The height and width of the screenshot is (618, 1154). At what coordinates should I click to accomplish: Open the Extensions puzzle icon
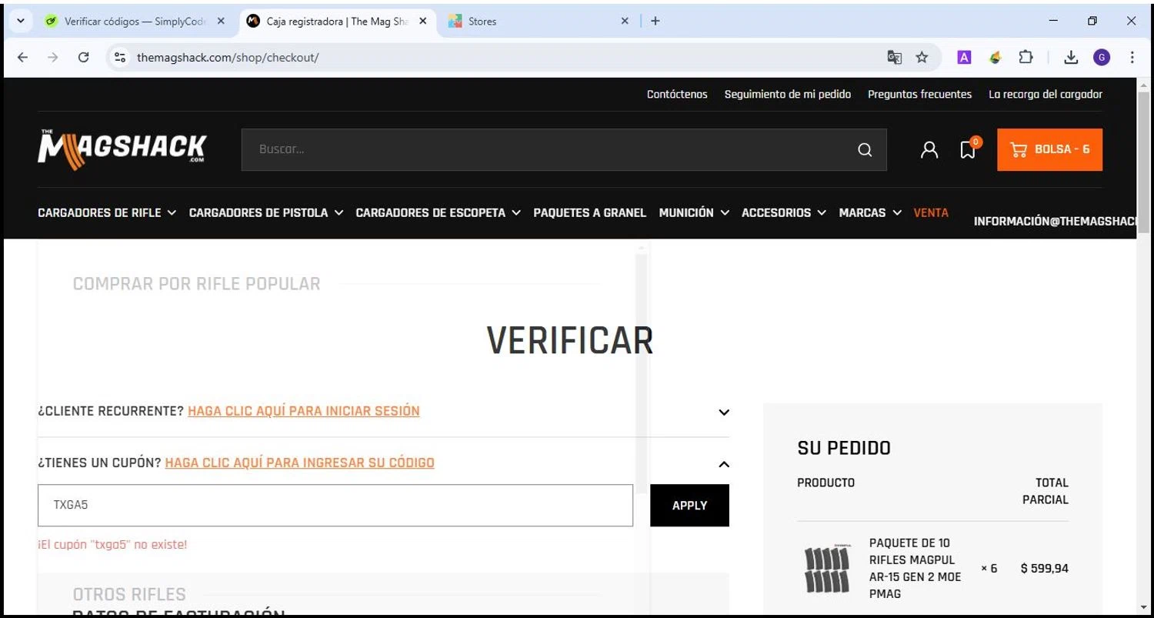[x=1026, y=57]
